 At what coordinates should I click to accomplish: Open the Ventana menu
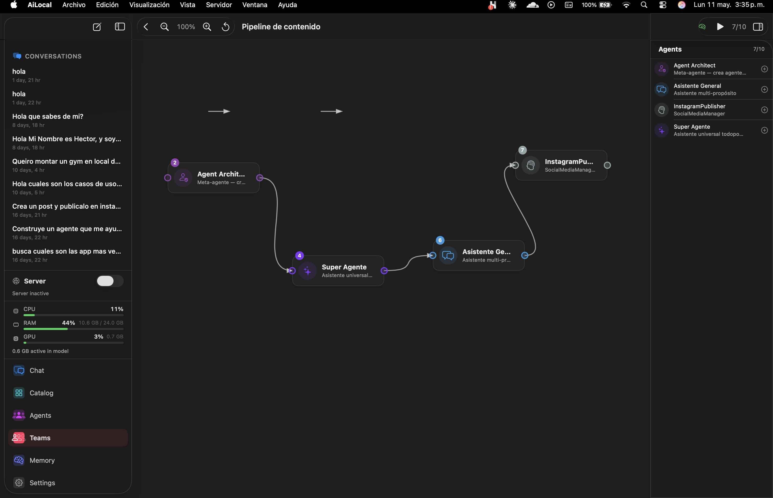[255, 5]
